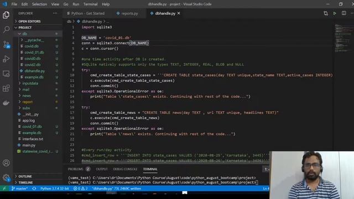Collapse the PROJECT section
This screenshot has height=199, width=354.
25,28
